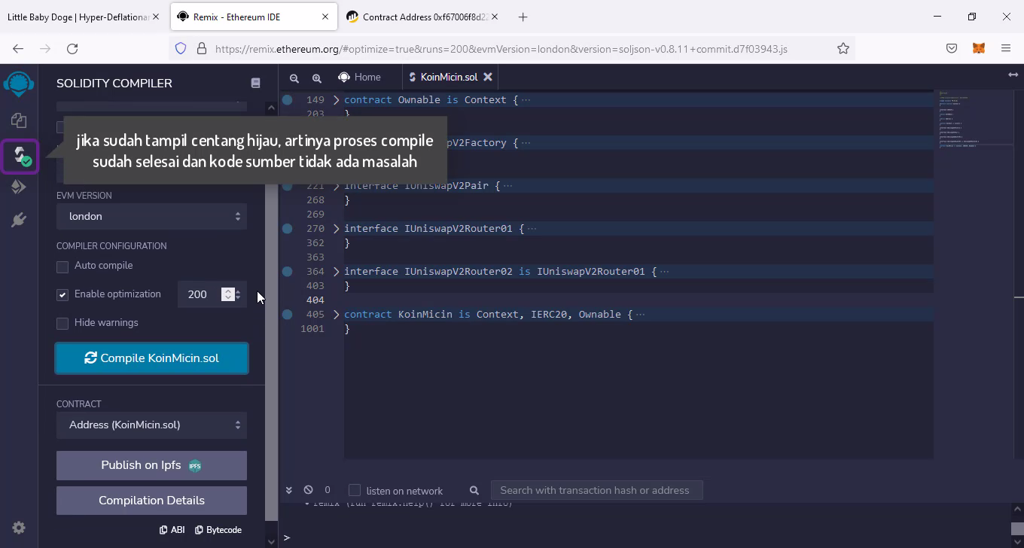The height and width of the screenshot is (548, 1024).
Task: Open the Contract selection dropdown
Action: pyautogui.click(x=151, y=425)
